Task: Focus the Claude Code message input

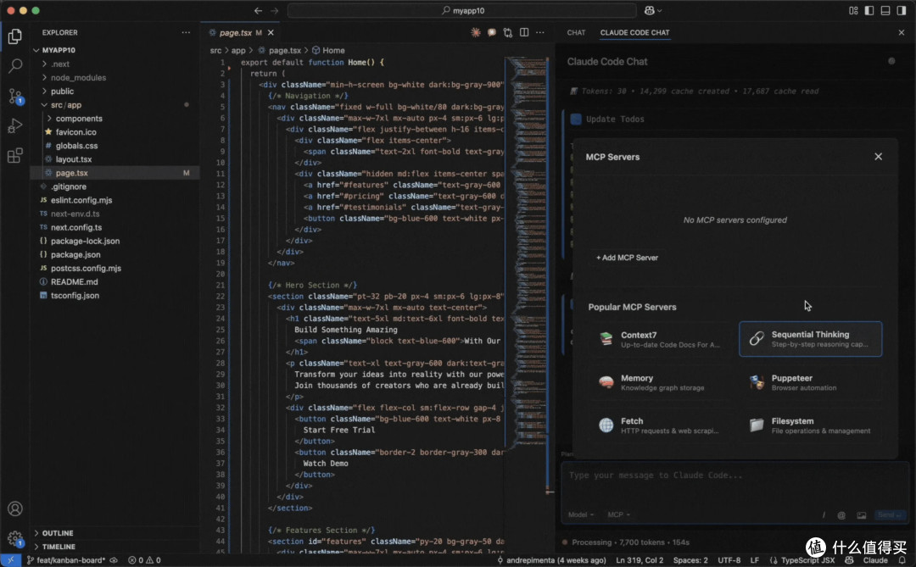Action: pos(734,484)
